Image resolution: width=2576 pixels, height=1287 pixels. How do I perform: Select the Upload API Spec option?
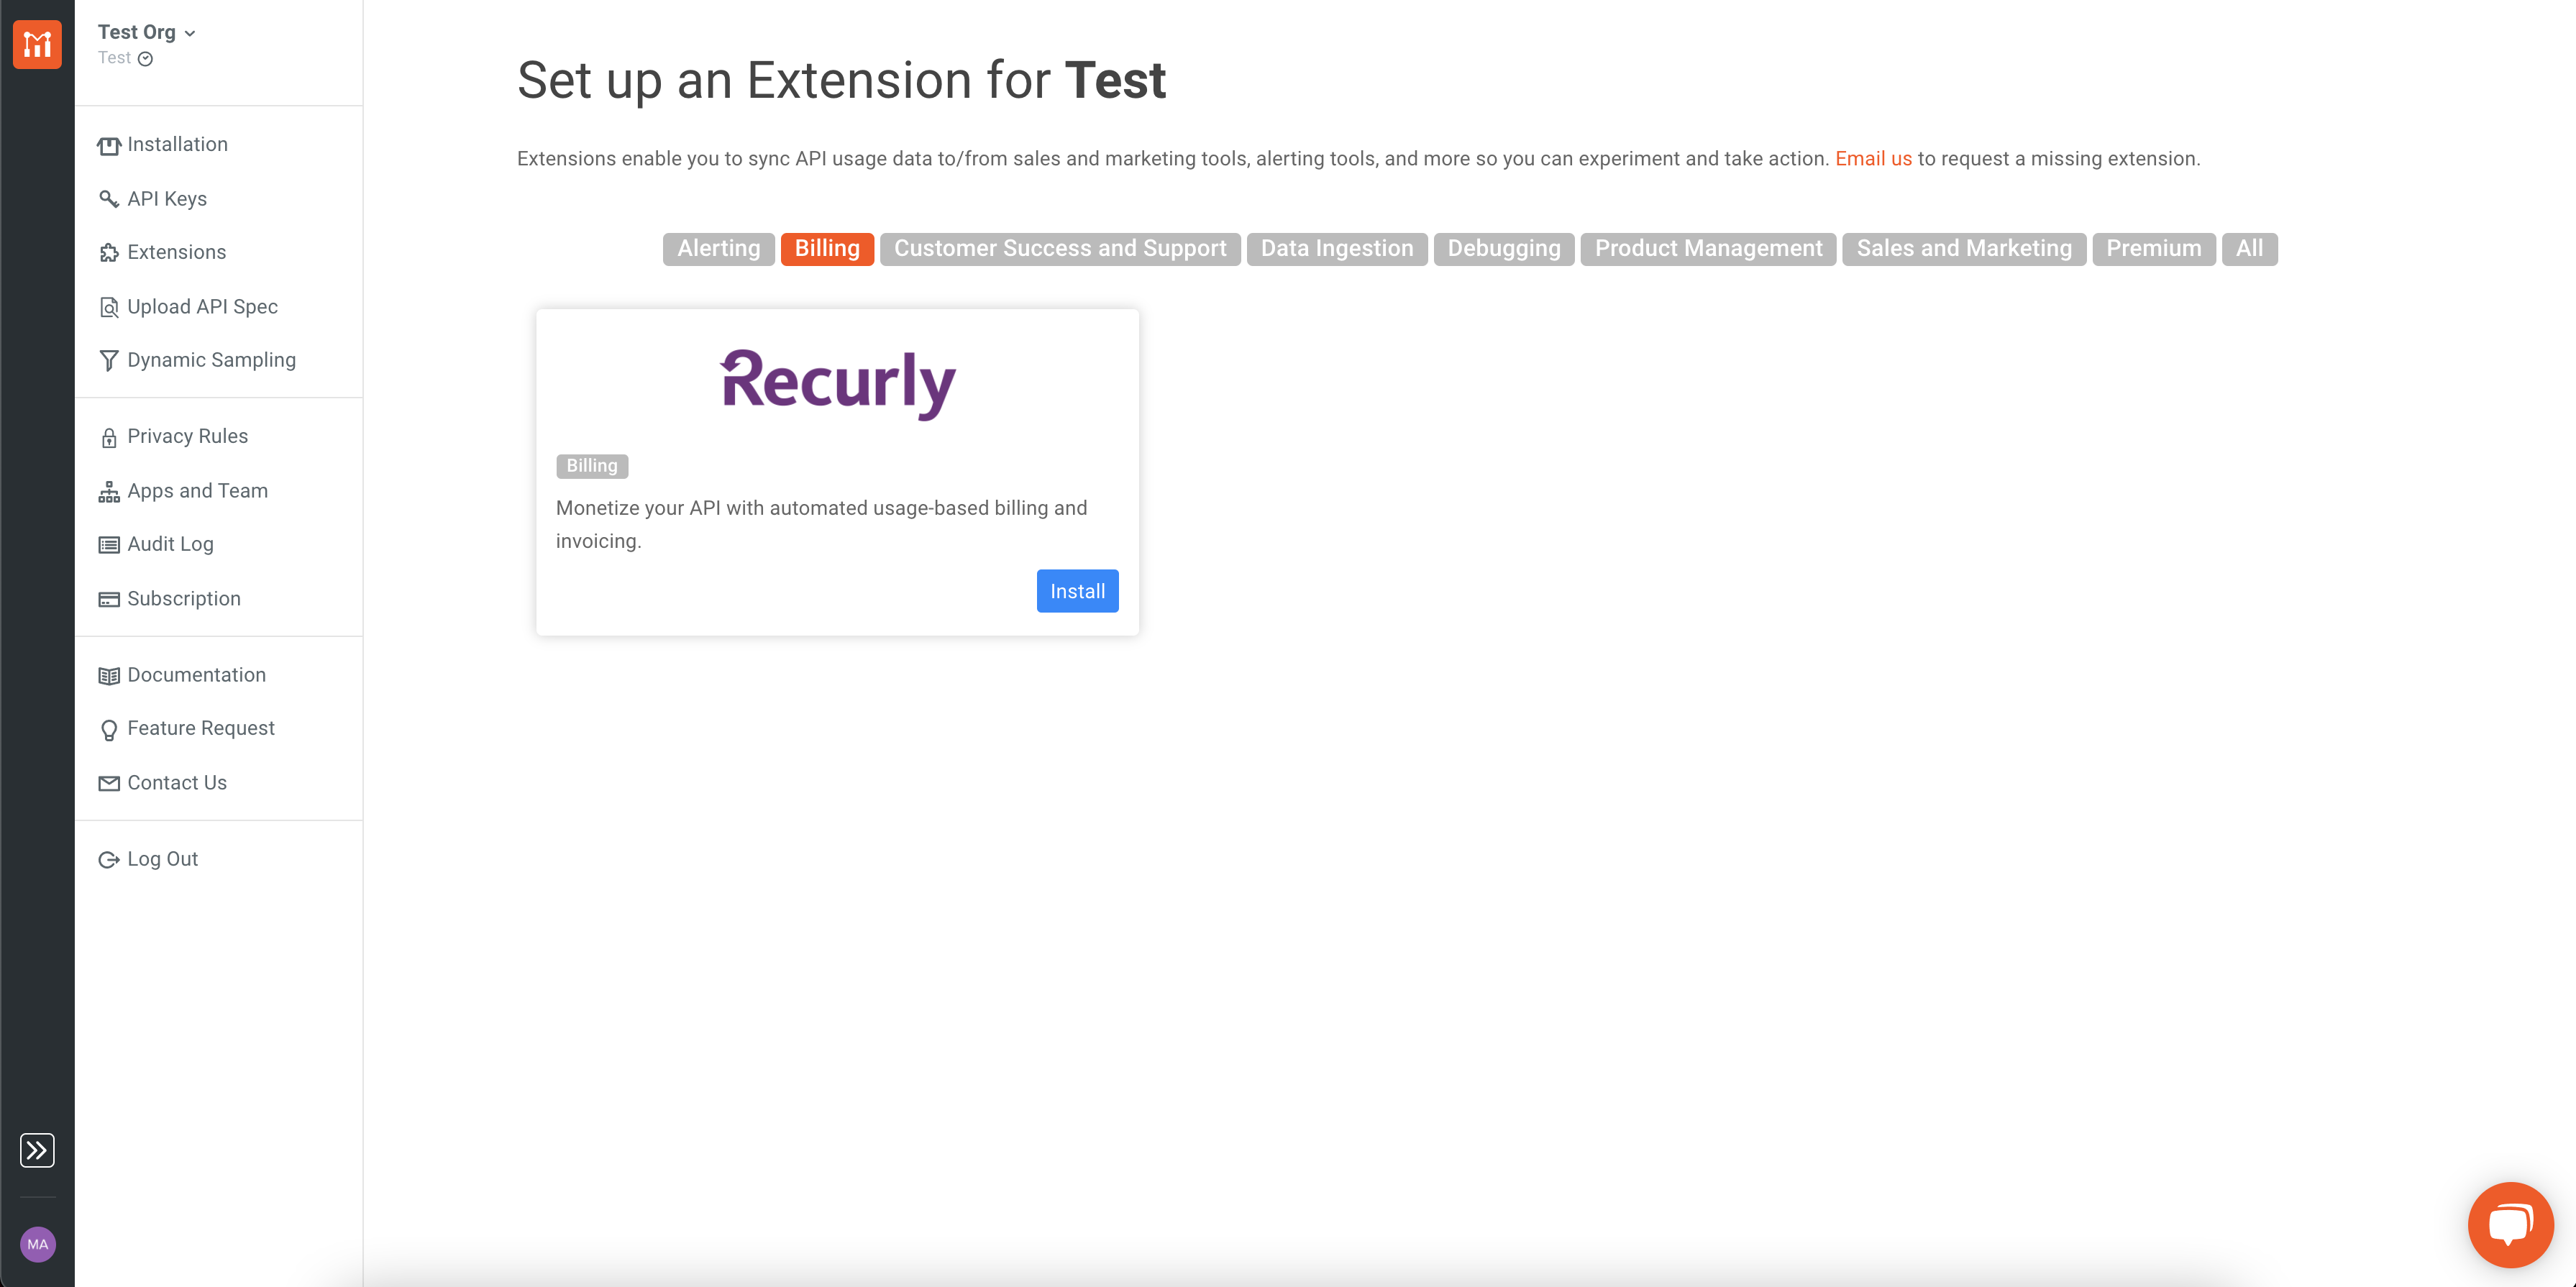[202, 306]
